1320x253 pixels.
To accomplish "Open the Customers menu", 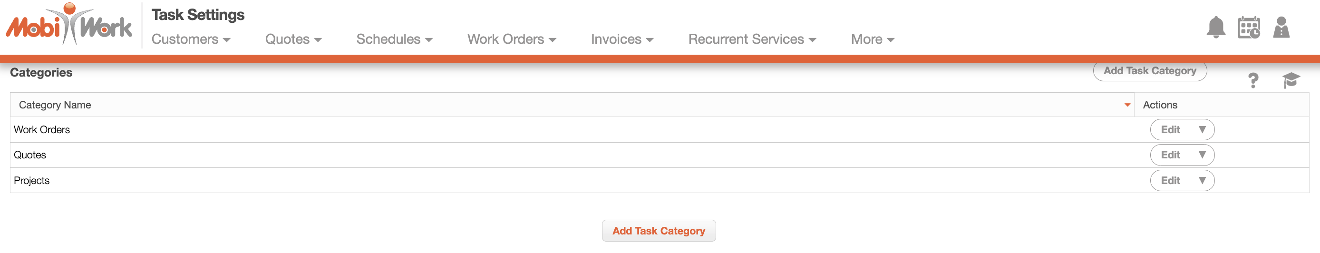I will click(x=191, y=39).
